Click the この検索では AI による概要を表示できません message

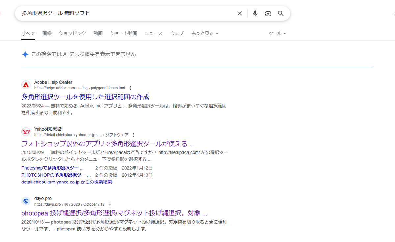pos(83,54)
